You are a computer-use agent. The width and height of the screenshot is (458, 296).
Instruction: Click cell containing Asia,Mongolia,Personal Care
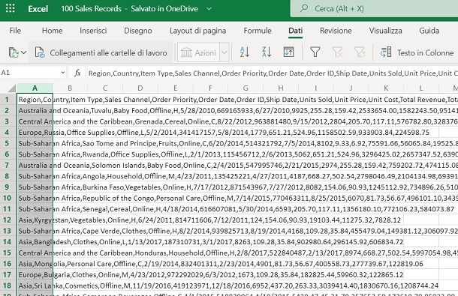(35, 264)
